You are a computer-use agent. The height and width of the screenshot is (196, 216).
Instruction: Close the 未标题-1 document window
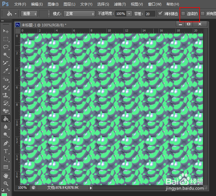[x=200, y=24]
